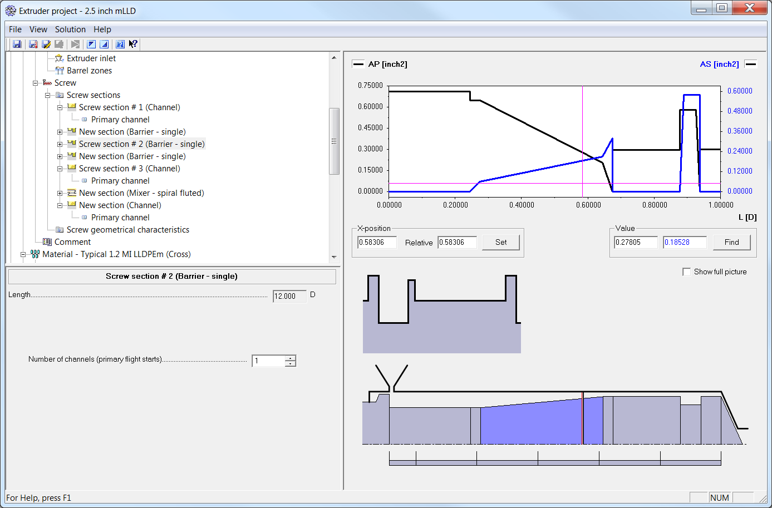772x508 pixels.
Task: Click the screw cross-section profile picture
Action: tap(442, 314)
